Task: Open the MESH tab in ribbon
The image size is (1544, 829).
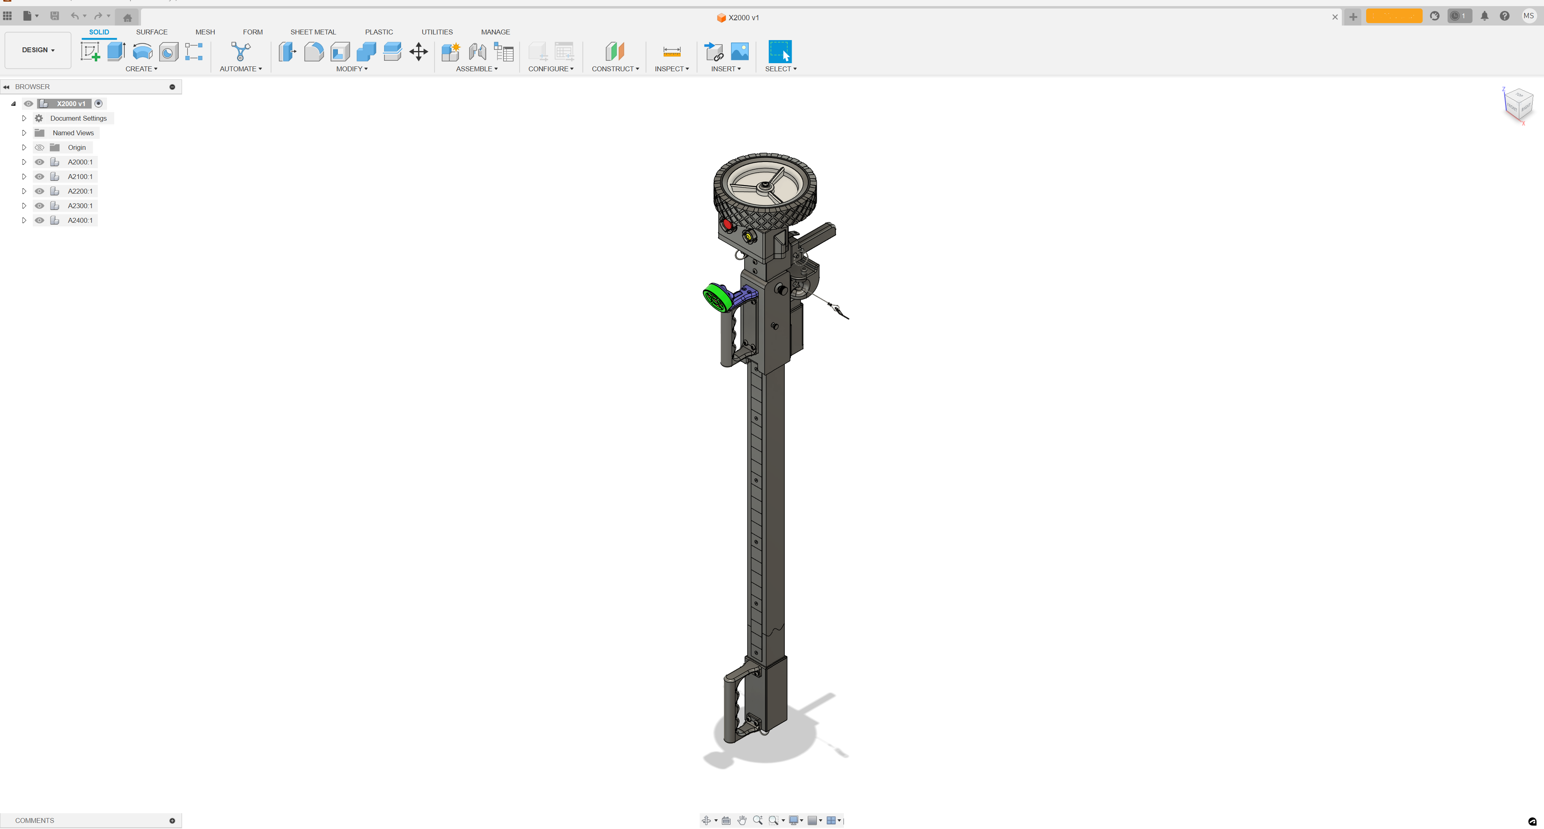Action: [x=204, y=32]
